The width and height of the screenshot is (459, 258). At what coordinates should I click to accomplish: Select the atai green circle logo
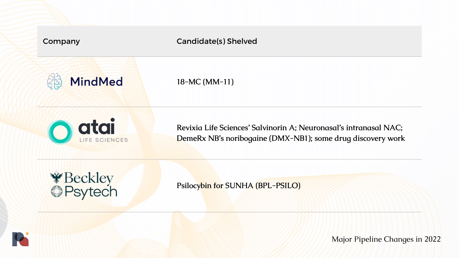[60, 132]
